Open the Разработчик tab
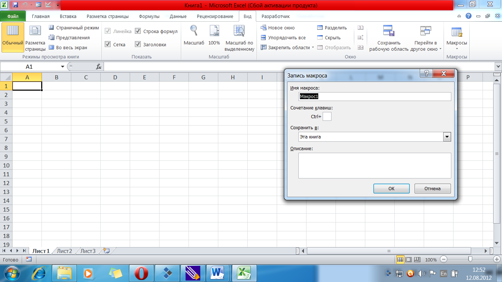 tap(276, 16)
